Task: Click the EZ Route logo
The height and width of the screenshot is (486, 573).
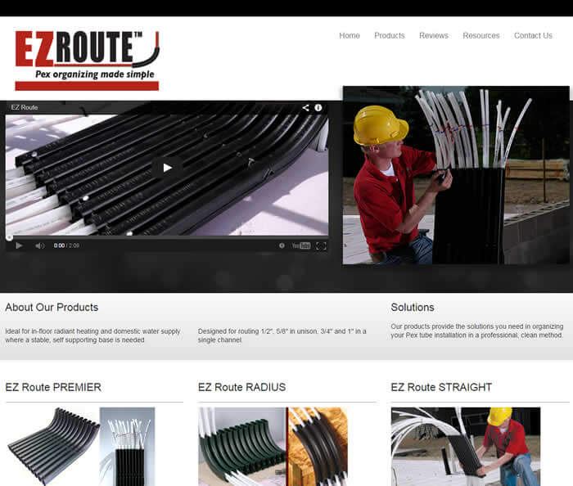Action: coord(87,60)
